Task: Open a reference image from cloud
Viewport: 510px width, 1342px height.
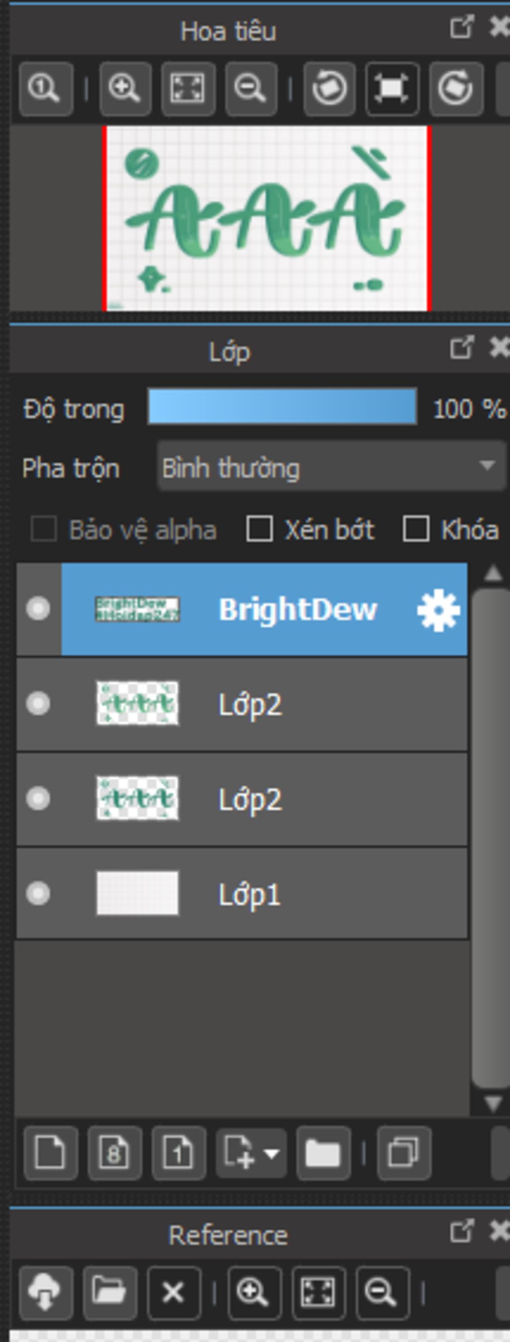Action: click(46, 1293)
